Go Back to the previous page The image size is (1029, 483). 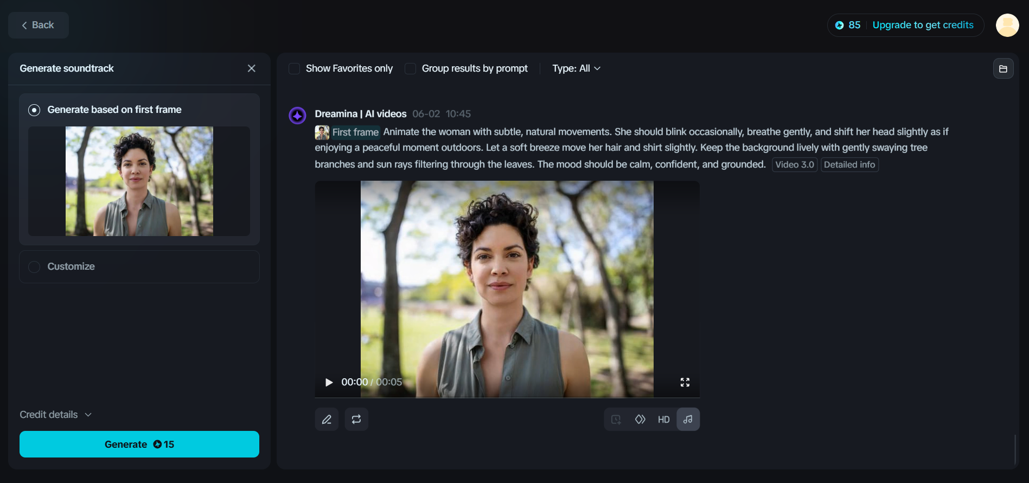[x=38, y=25]
